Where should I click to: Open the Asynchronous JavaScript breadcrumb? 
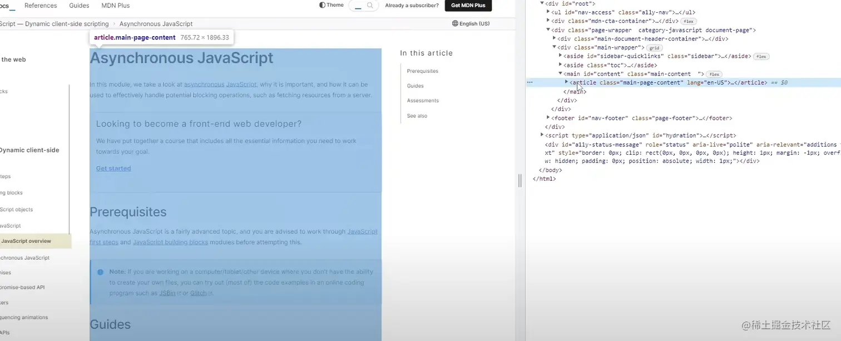156,24
